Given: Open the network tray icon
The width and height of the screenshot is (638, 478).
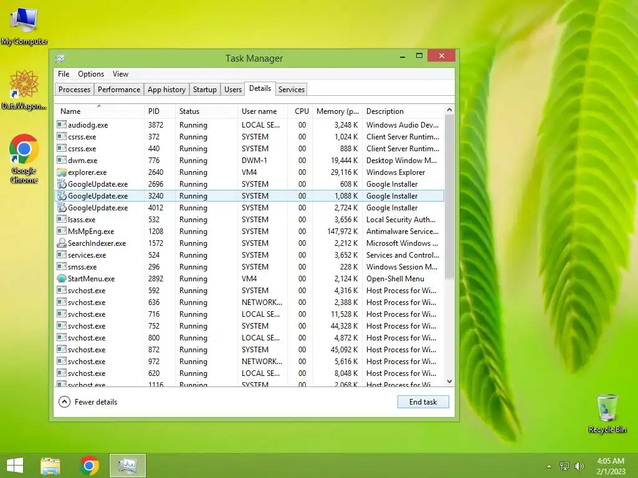Looking at the screenshot, I should coord(564,466).
